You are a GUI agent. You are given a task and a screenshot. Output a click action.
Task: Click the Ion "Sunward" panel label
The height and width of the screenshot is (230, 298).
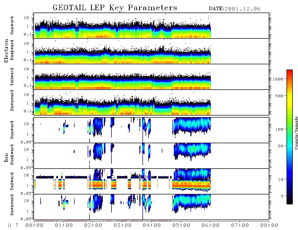12,130
